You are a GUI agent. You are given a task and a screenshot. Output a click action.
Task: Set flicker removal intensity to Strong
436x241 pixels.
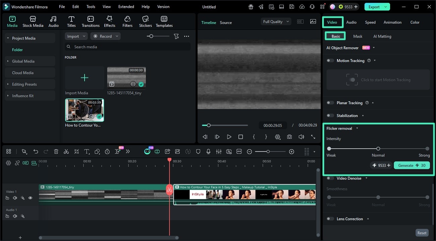coord(427,149)
